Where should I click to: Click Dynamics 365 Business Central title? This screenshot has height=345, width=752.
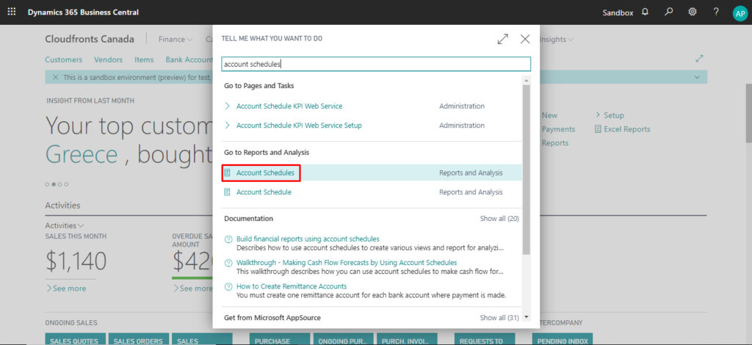click(x=84, y=12)
